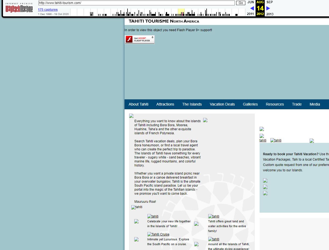The height and width of the screenshot is (250, 329).
Task: Click the Wayback Machine logo
Action: click(19, 8)
